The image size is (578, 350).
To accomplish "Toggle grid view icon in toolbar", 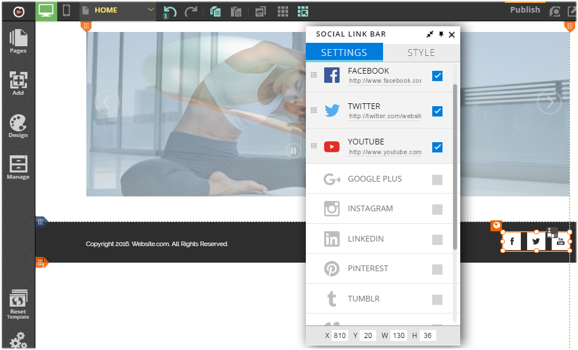I will coord(282,11).
